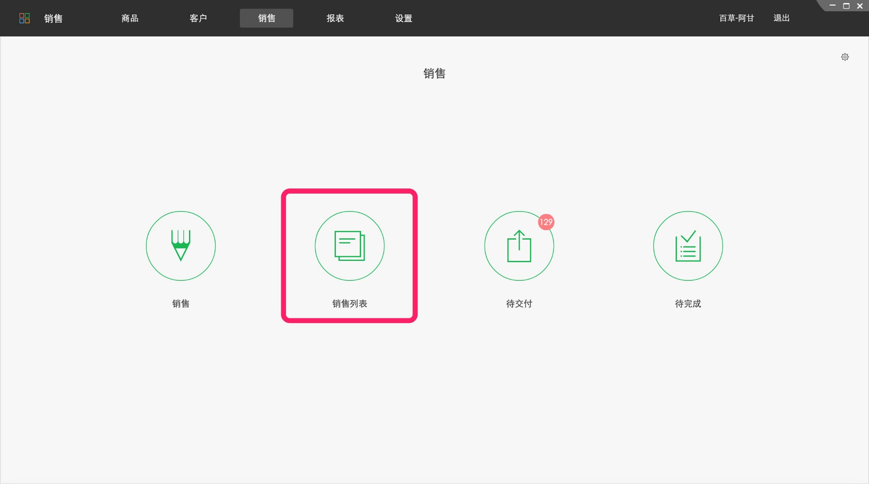Open the 设置 tab

click(x=403, y=18)
